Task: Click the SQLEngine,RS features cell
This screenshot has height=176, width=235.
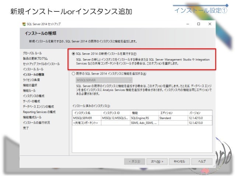Action: [144, 118]
